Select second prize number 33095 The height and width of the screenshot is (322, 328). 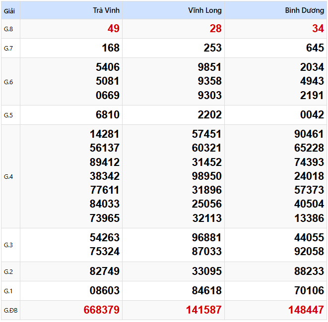point(207,271)
